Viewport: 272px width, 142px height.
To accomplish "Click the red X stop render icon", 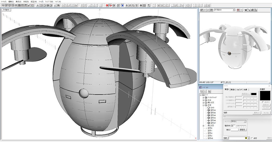I will 238,10.
